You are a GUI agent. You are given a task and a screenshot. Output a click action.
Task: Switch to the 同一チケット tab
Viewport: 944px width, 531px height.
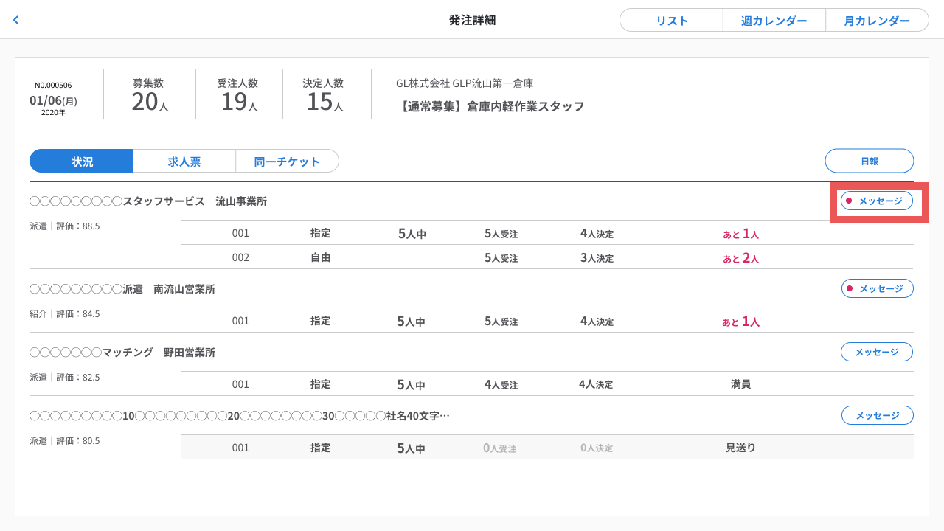[287, 162]
